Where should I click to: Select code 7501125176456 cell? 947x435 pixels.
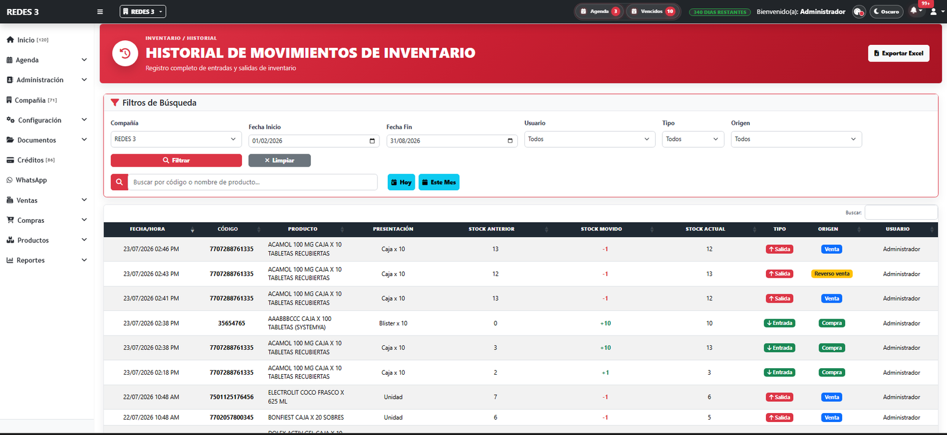(231, 397)
